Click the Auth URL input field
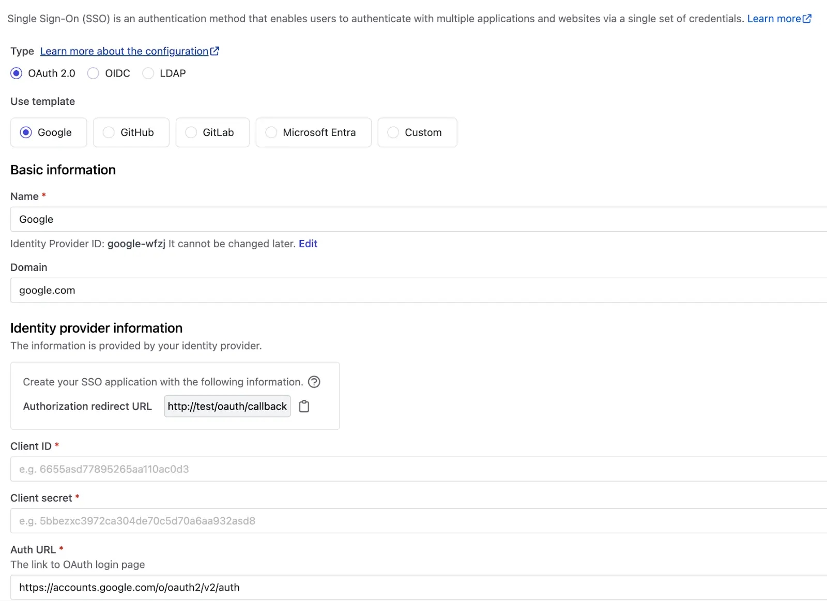Screen dimensions: 827x601 [413, 587]
